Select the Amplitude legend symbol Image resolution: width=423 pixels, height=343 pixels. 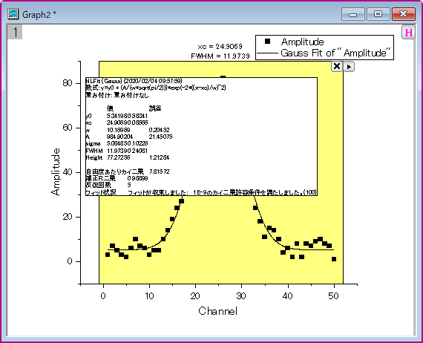point(267,42)
